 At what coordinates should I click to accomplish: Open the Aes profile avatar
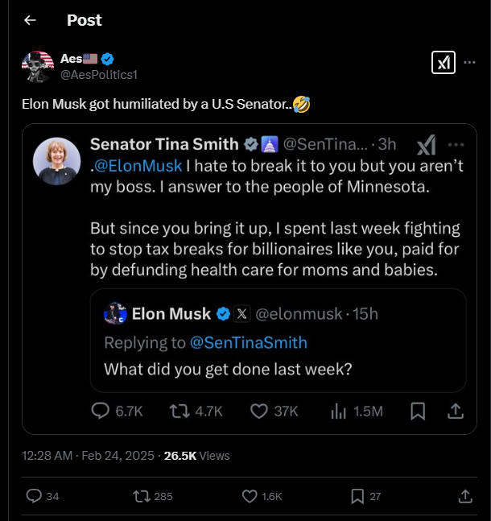point(37,66)
